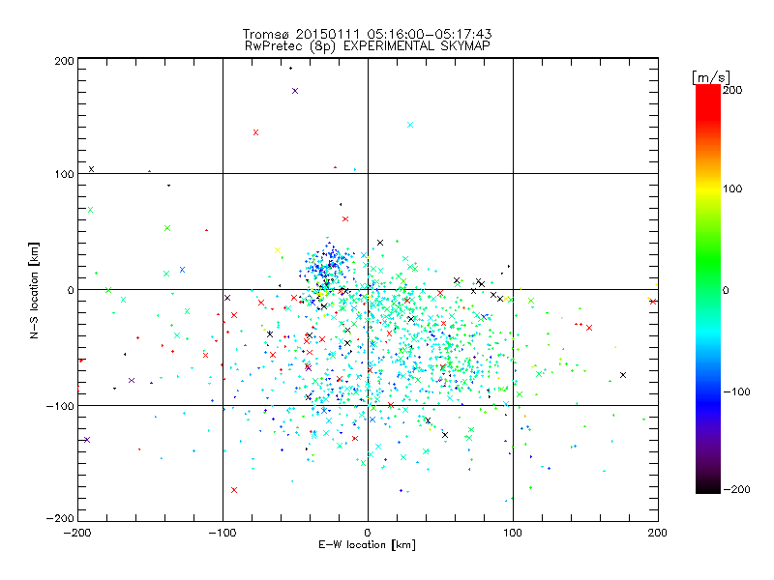774x580 pixels.
Task: Click the y-axis tick label "-100"
Action: pyautogui.click(x=60, y=406)
